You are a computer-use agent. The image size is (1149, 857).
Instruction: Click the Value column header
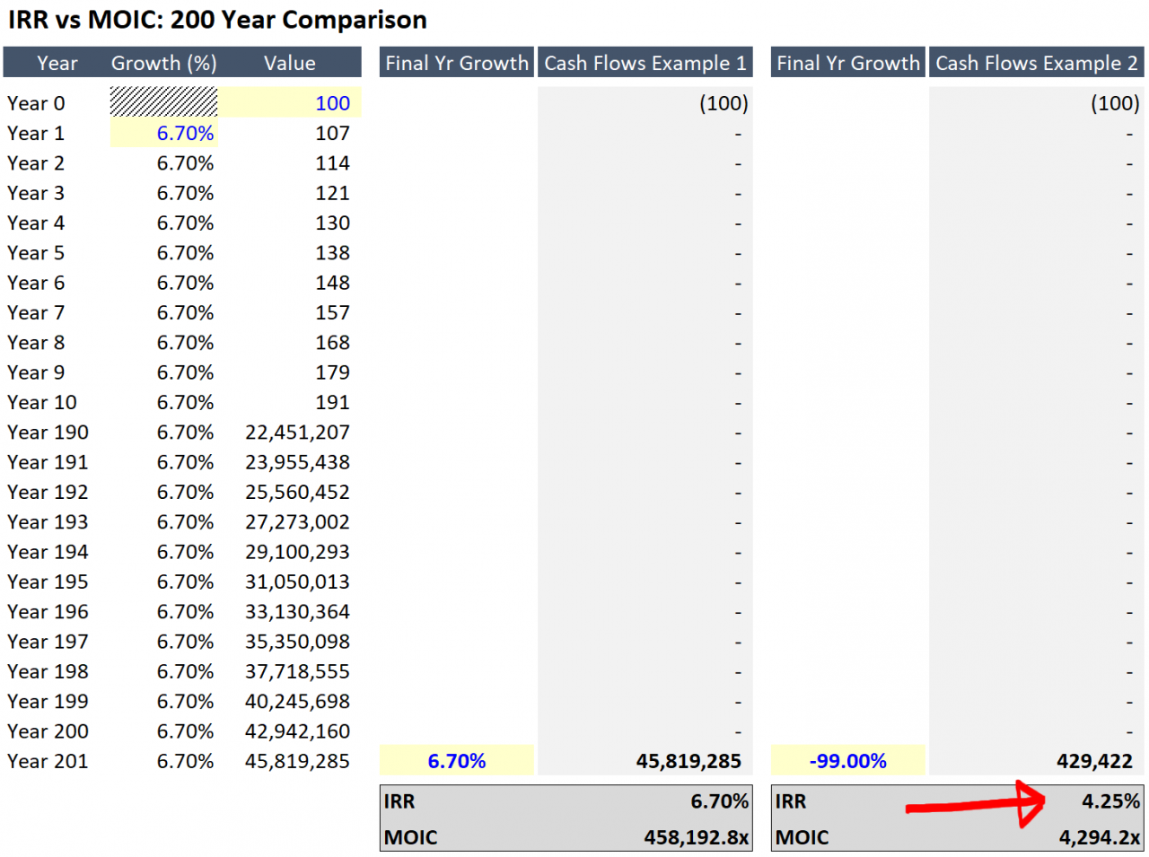289,63
